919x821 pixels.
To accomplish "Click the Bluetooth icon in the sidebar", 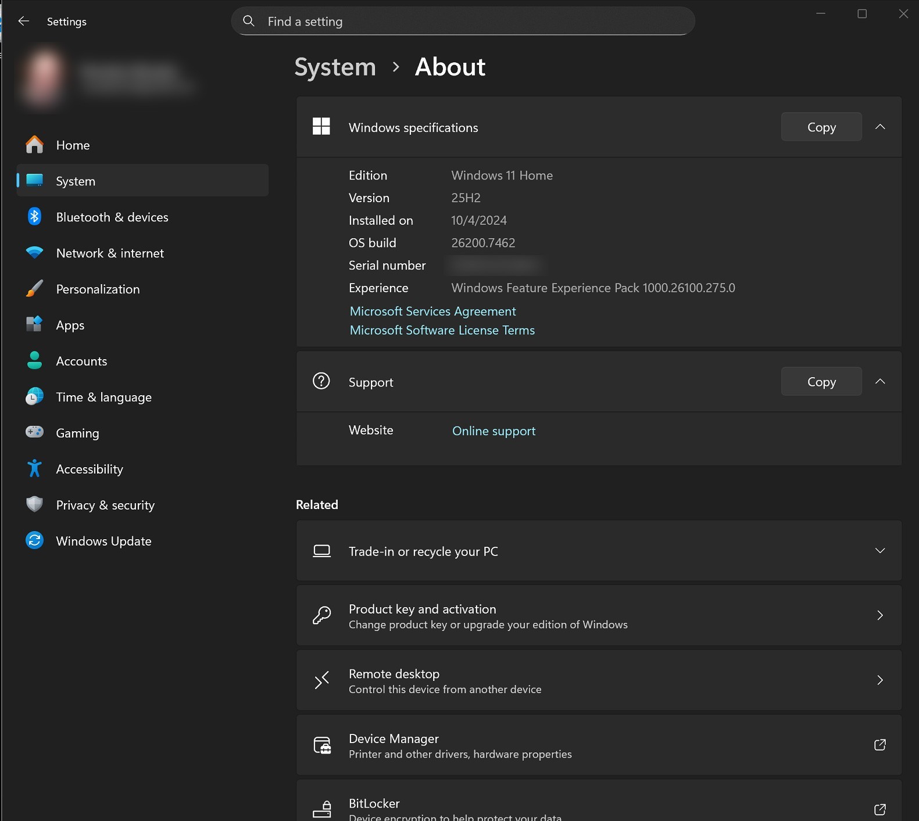I will (34, 217).
